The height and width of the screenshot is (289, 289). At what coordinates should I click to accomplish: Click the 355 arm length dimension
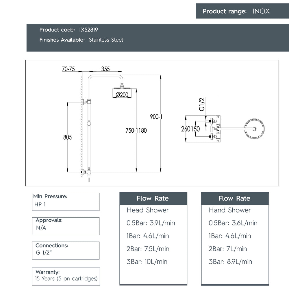coord(105,69)
